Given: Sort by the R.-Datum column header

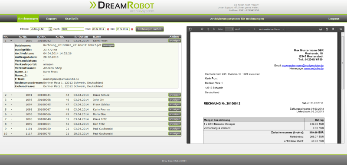Looking at the screenshot, I should pyautogui.click(x=81, y=37).
